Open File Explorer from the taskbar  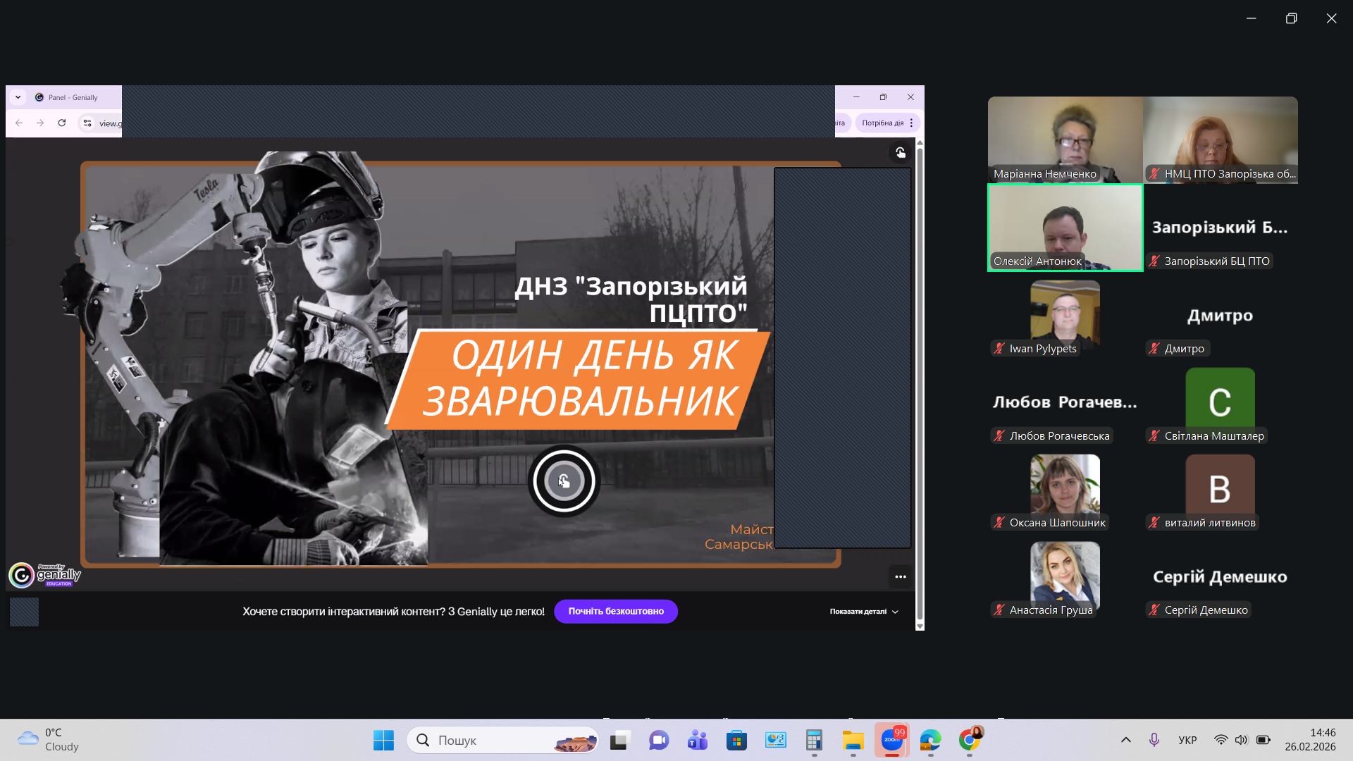853,740
